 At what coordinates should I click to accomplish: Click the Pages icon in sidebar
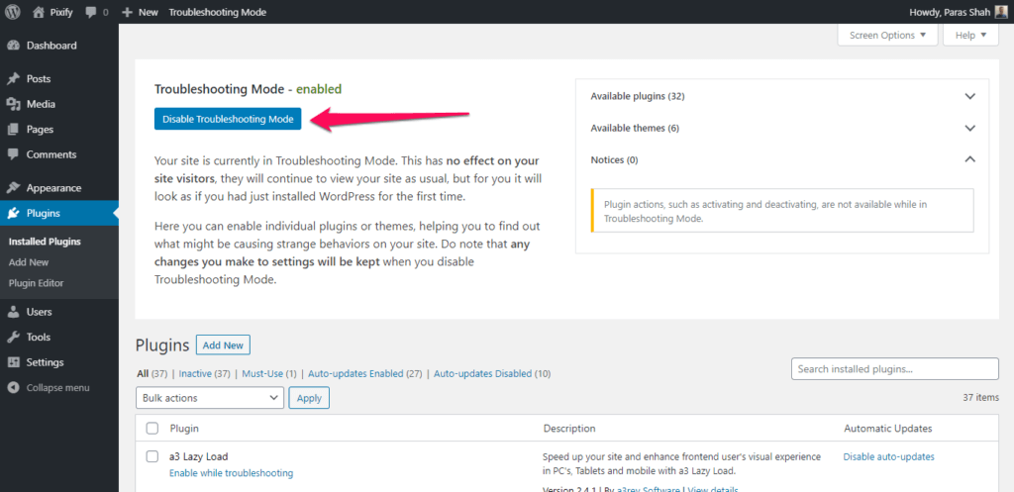13,130
